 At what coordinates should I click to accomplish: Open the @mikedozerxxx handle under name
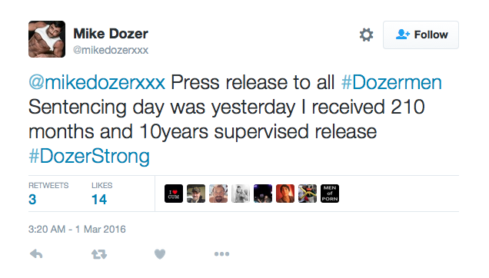point(111,50)
